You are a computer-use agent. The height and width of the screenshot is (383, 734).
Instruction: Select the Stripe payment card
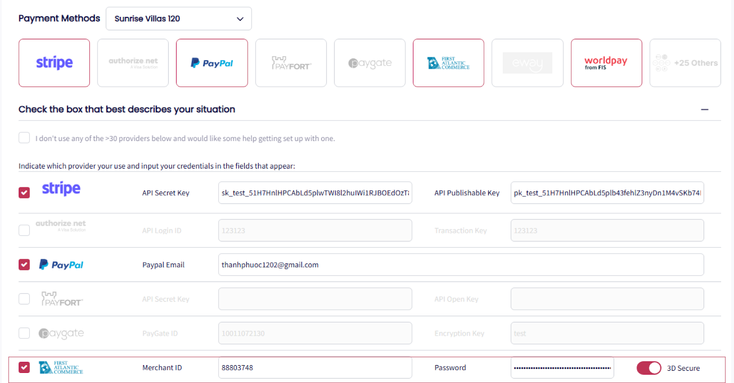(54, 63)
